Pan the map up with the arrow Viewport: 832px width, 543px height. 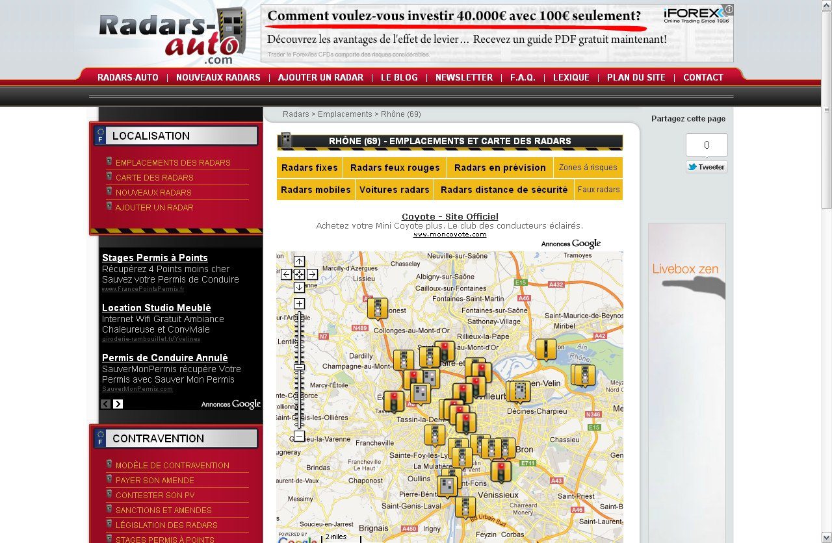coord(299,261)
